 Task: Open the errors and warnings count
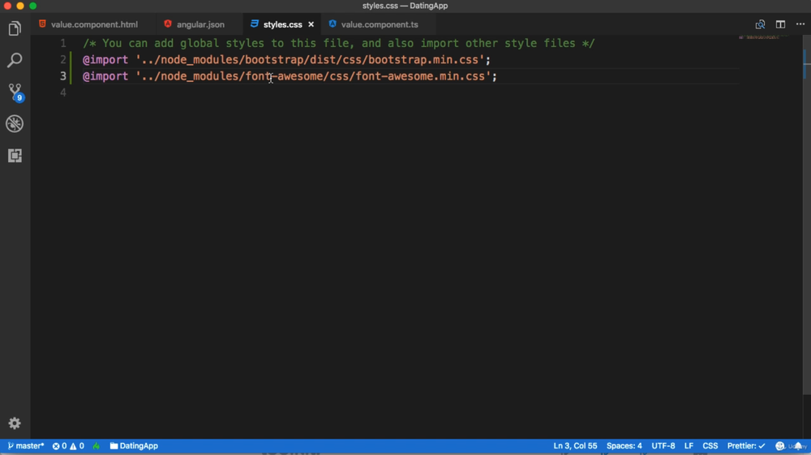coord(68,446)
